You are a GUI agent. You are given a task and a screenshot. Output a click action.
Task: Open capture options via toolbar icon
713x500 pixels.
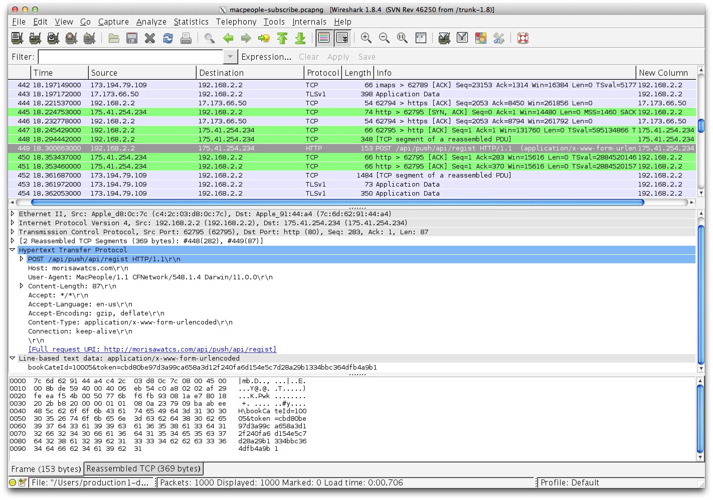click(35, 38)
